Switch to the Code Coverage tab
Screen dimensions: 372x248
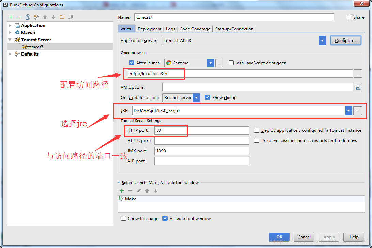click(x=195, y=29)
